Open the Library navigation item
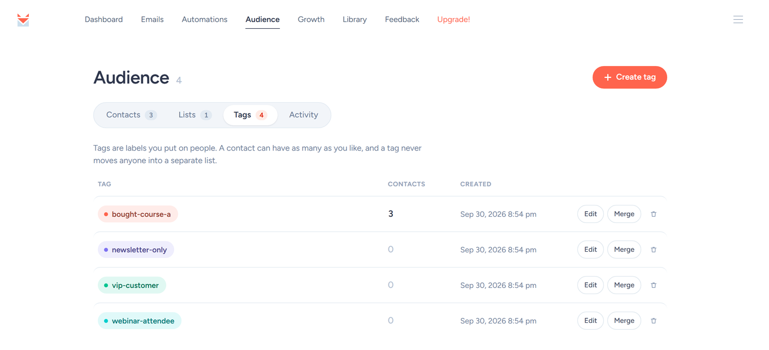 [x=355, y=19]
